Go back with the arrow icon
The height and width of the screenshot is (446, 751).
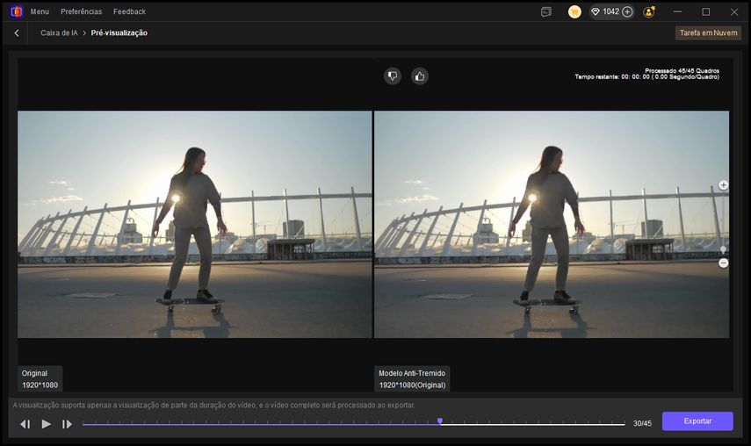click(17, 33)
